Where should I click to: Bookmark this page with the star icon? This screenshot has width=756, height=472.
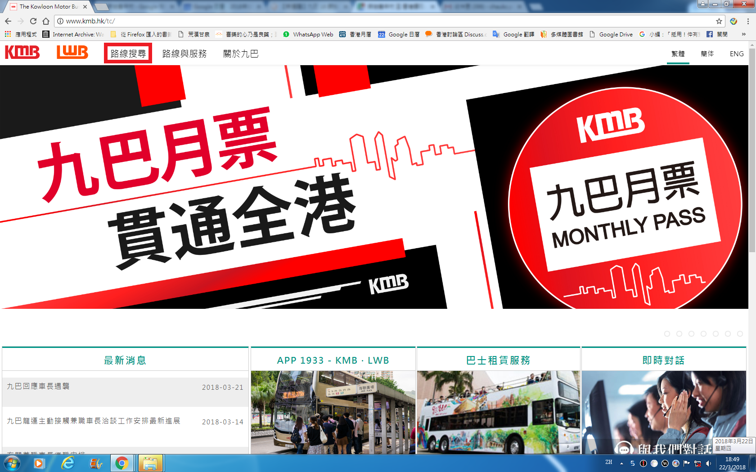click(719, 21)
